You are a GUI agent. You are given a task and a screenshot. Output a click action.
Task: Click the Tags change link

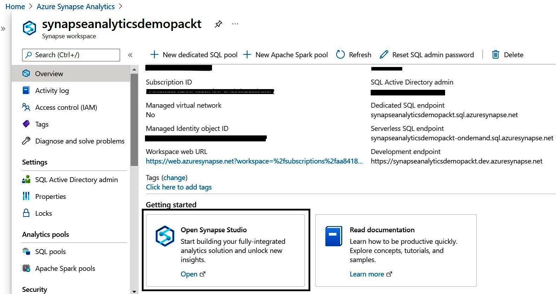tap(174, 178)
